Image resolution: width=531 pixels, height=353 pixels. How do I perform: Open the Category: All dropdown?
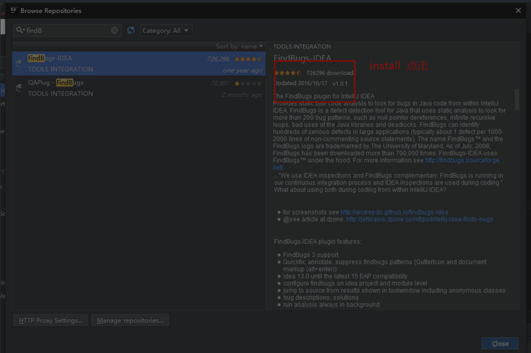[166, 30]
